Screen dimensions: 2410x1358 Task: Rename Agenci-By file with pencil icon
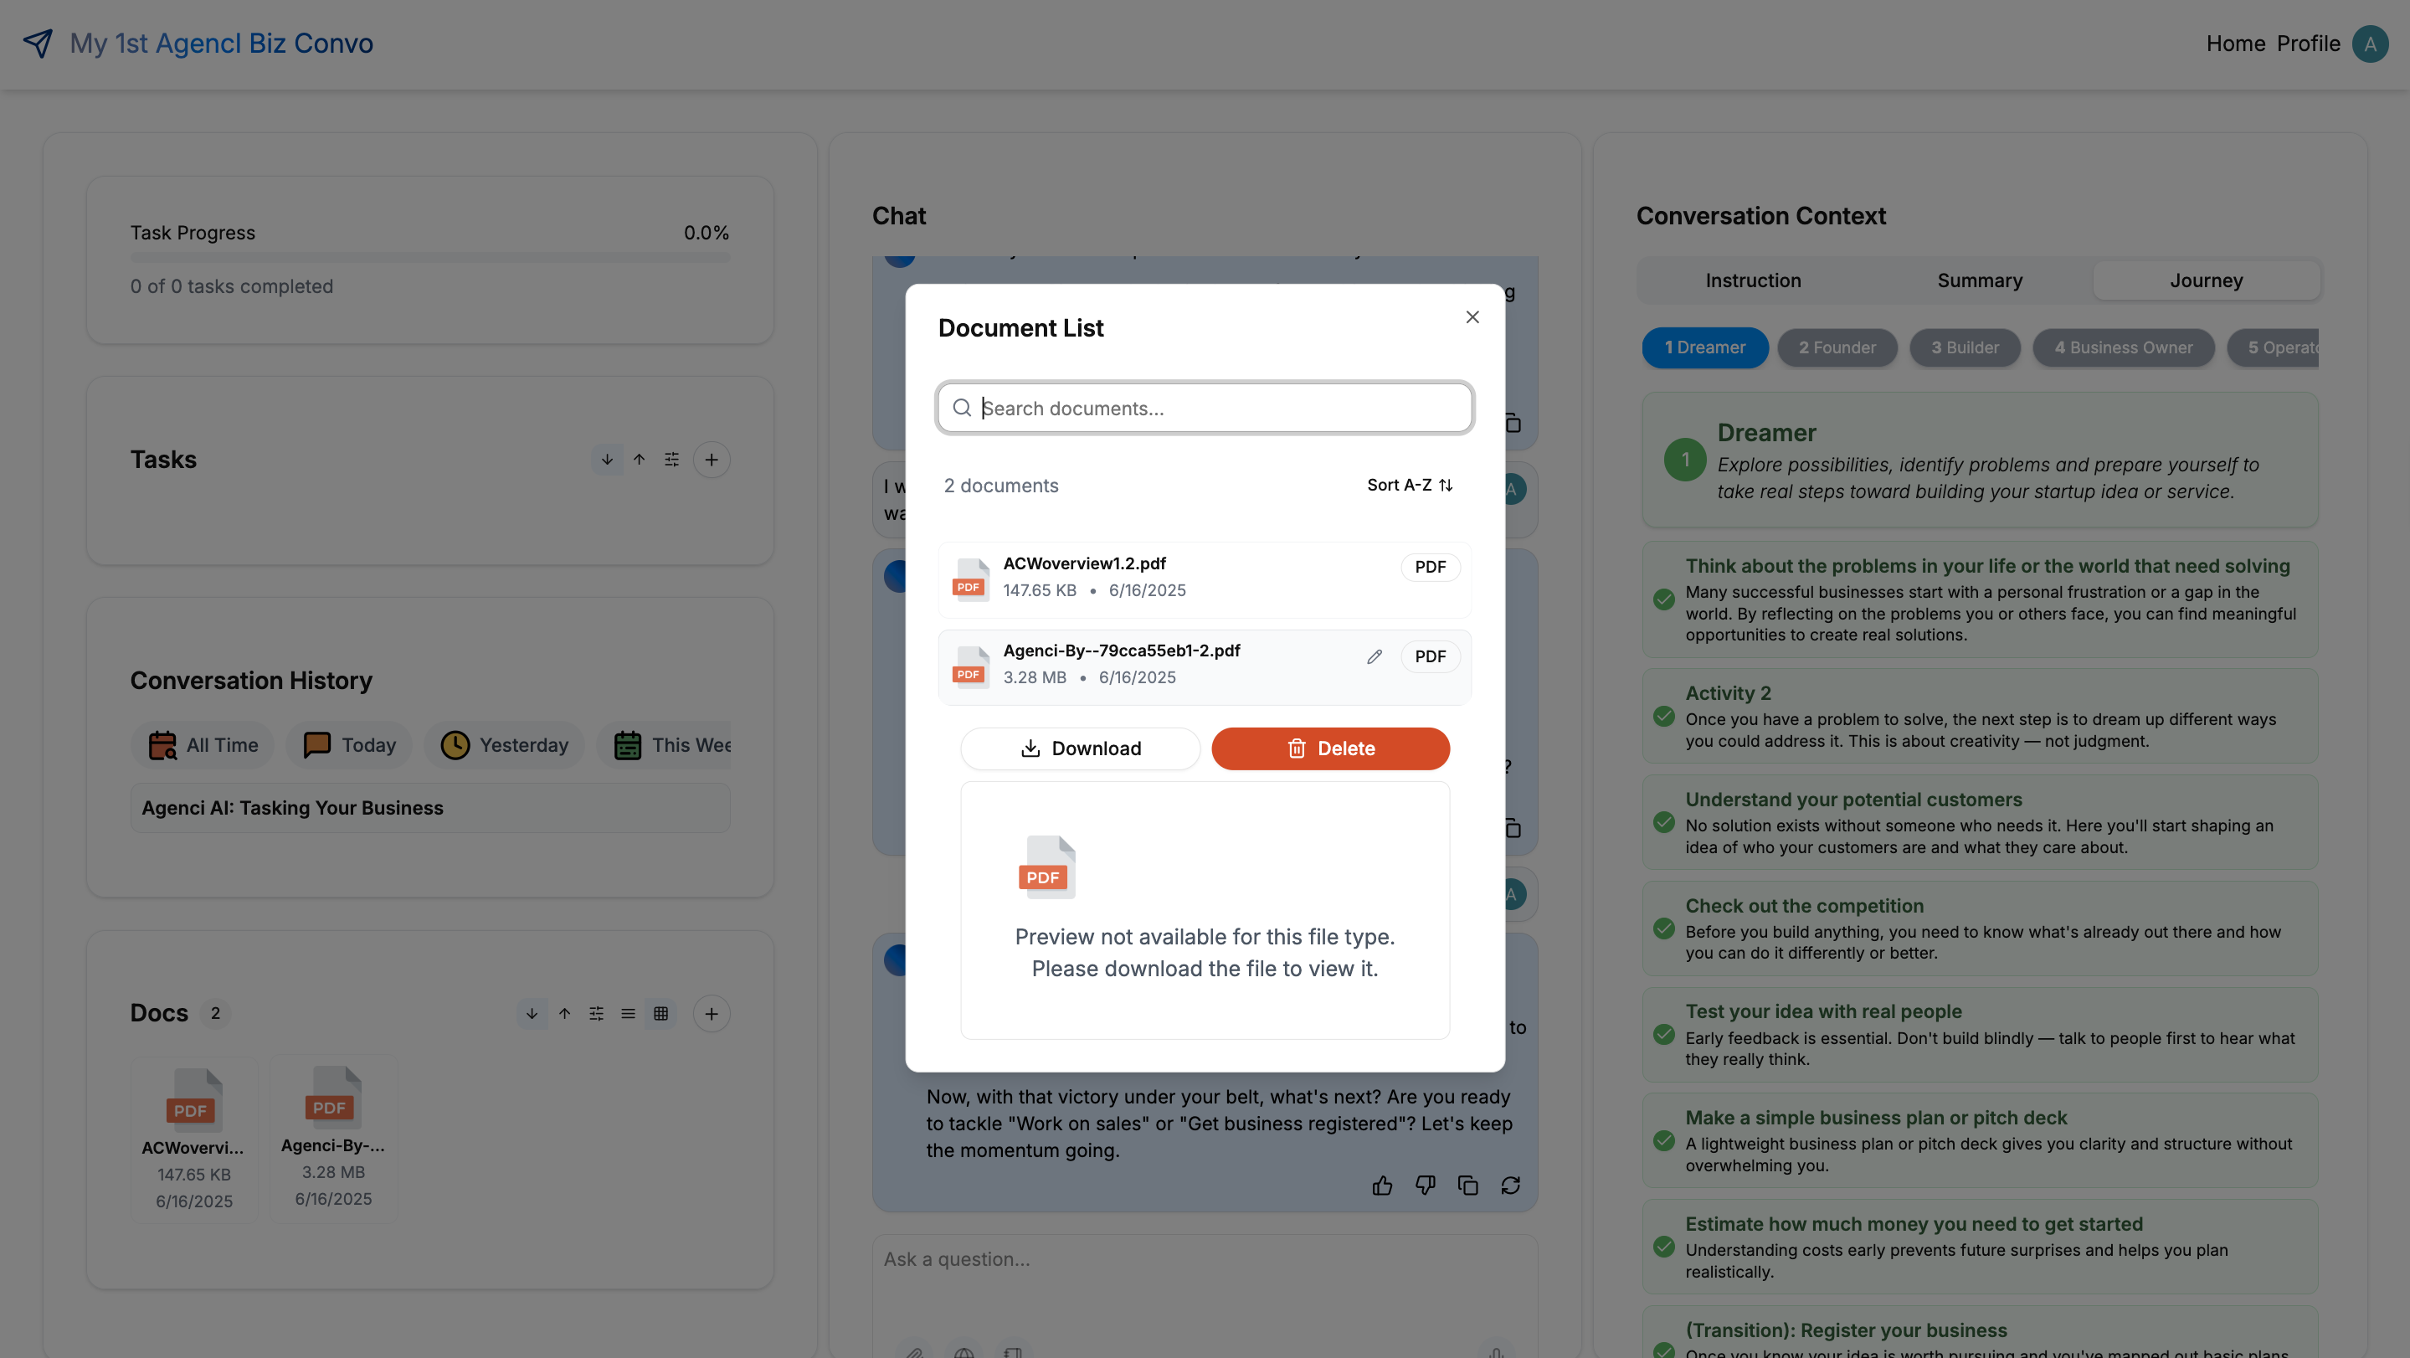point(1374,656)
